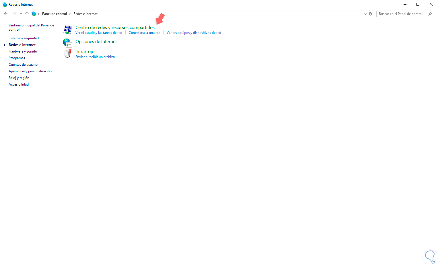Click Ver los equipos y dispositivos de red

[194, 33]
